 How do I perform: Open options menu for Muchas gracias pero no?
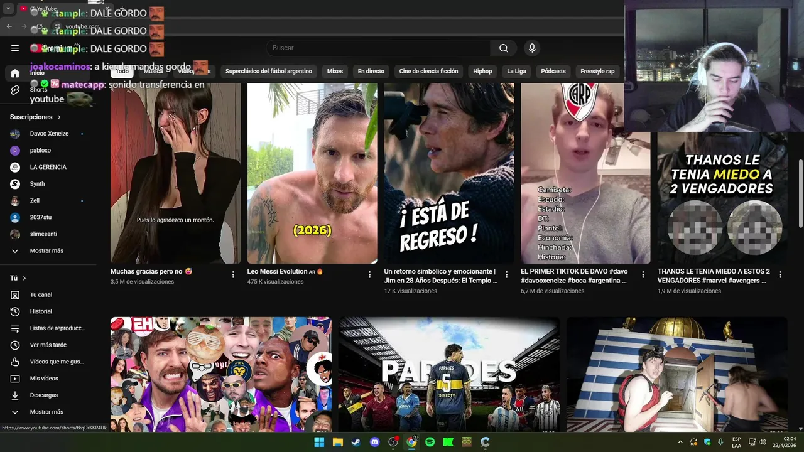[x=233, y=274]
